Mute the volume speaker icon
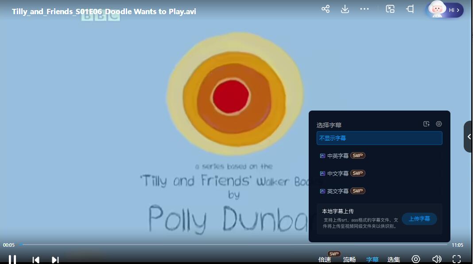 (437, 259)
